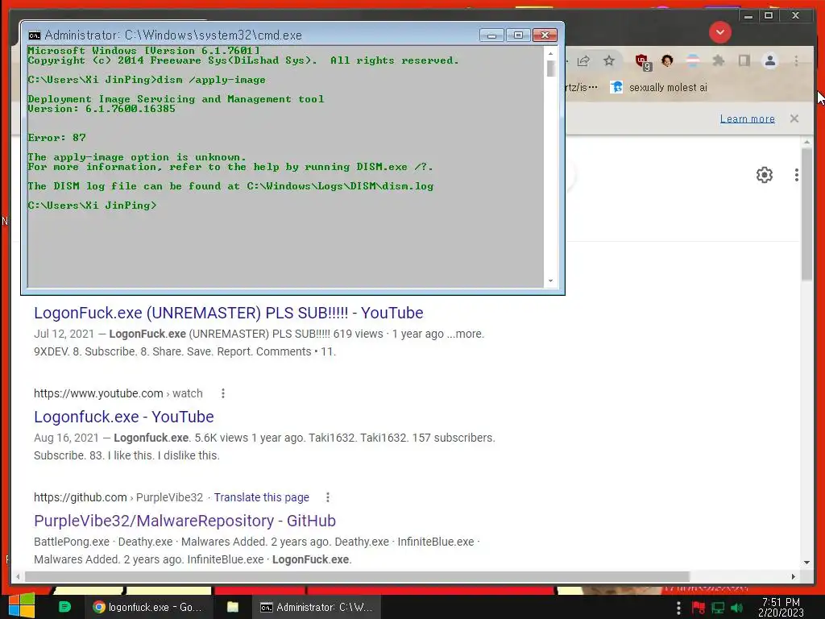Click the Chrome page scrollbar up arrow
The image size is (825, 619).
pyautogui.click(x=806, y=142)
